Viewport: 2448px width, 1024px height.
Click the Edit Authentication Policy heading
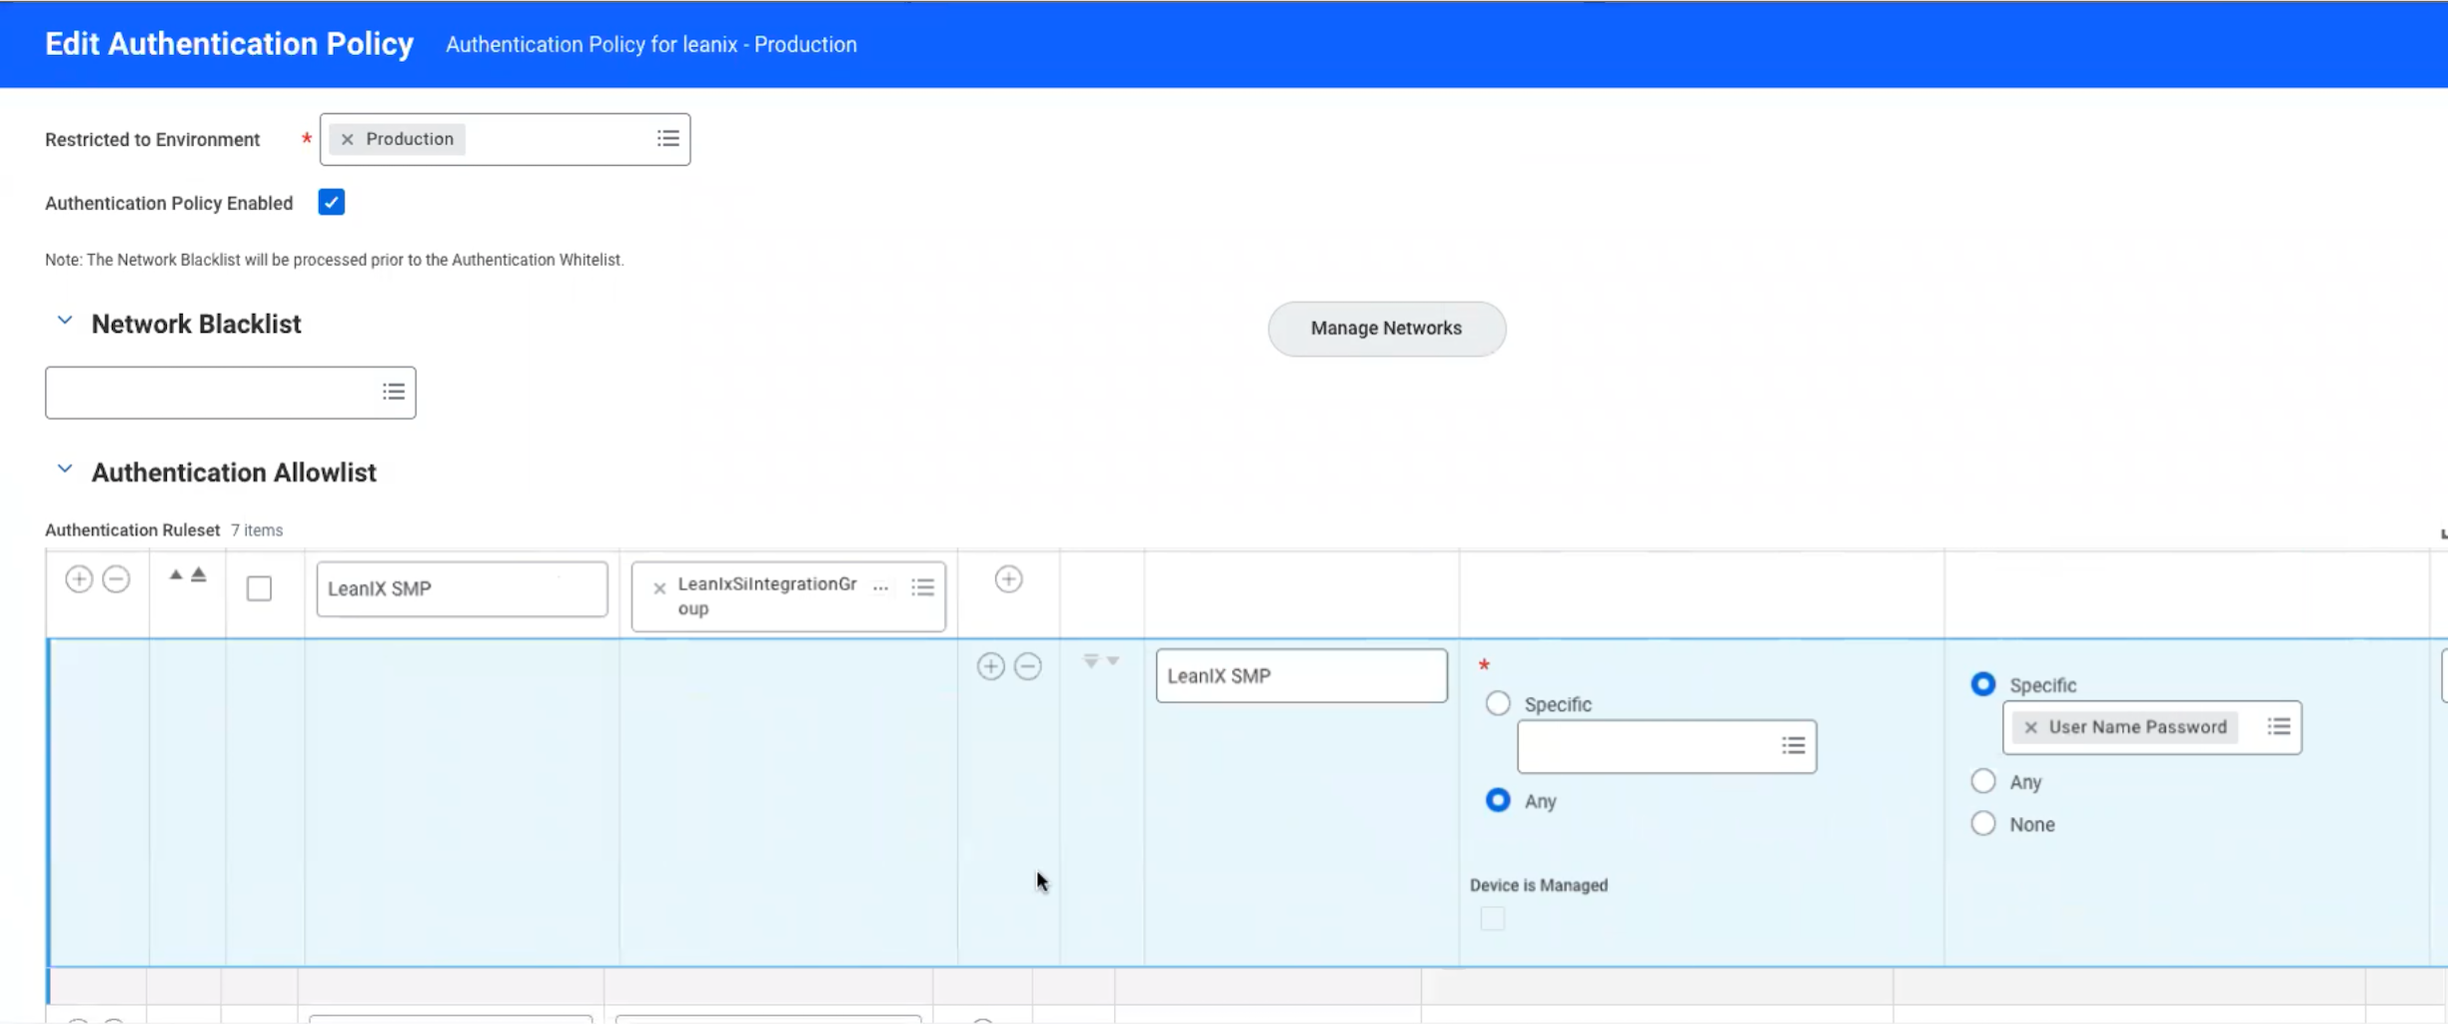[x=229, y=44]
